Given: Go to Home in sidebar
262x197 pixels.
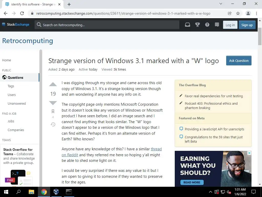Looking at the screenshot, I should coord(6,60).
